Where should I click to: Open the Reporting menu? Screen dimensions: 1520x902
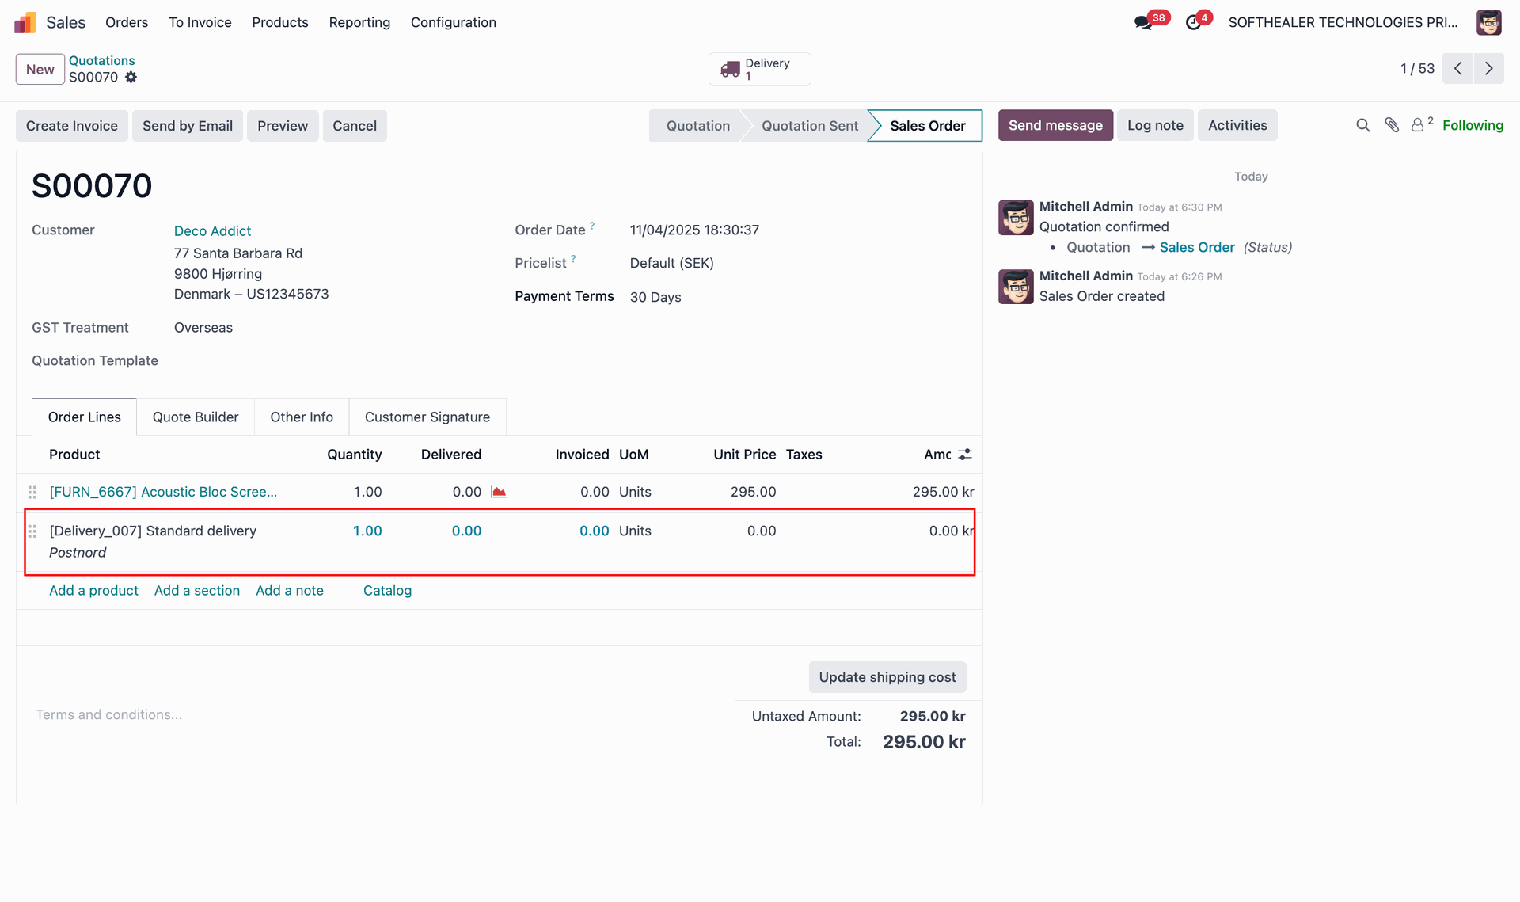[x=359, y=22]
